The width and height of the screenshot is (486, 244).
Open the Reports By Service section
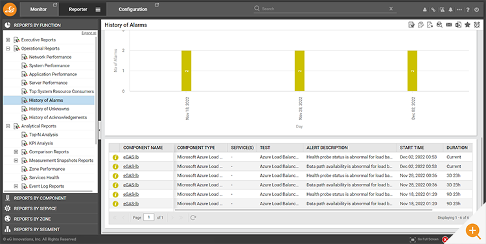[x=50, y=208]
